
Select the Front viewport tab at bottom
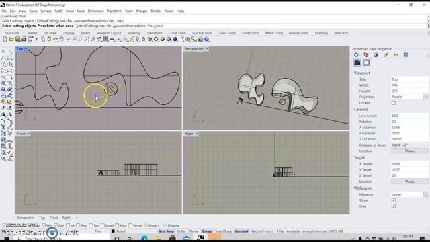54,218
